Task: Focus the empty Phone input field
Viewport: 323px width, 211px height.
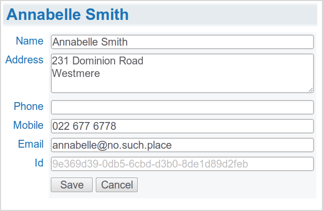Action: [x=182, y=107]
